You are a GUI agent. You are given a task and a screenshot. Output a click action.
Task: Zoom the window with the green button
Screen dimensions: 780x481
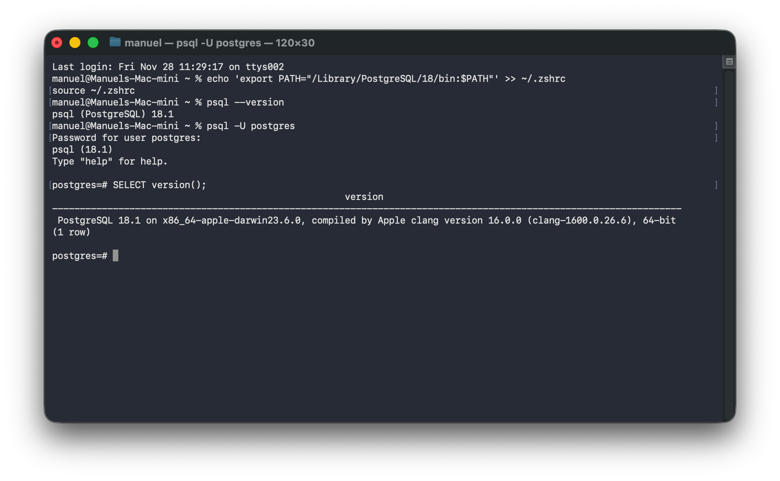(x=93, y=43)
